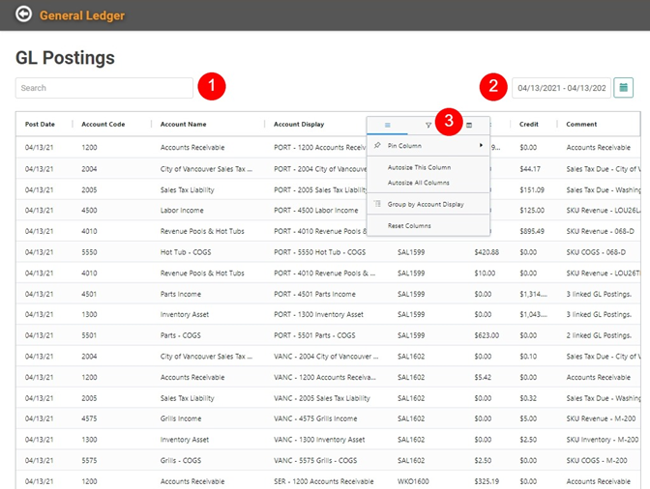650x489 pixels.
Task: Choose Autosize This Column
Action: click(x=419, y=167)
